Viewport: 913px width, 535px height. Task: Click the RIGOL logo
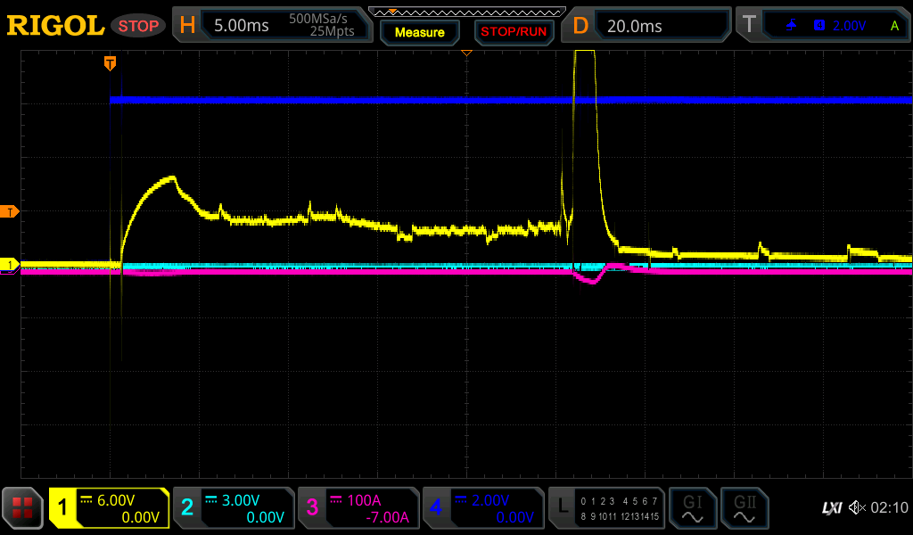tap(55, 26)
